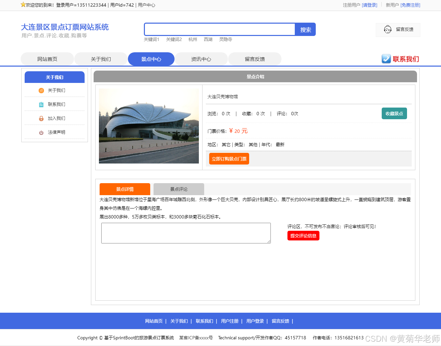Open the 用户中心 link in the top bar
Image resolution: width=441 pixels, height=346 pixels.
[x=147, y=5]
